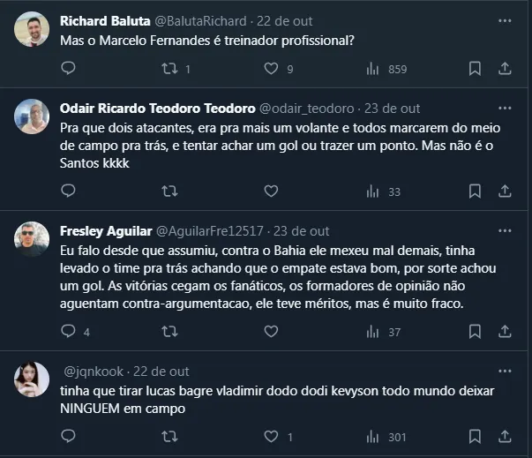Share Fresley Aguilar's tweet
Image resolution: width=532 pixels, height=458 pixels.
pyautogui.click(x=506, y=332)
